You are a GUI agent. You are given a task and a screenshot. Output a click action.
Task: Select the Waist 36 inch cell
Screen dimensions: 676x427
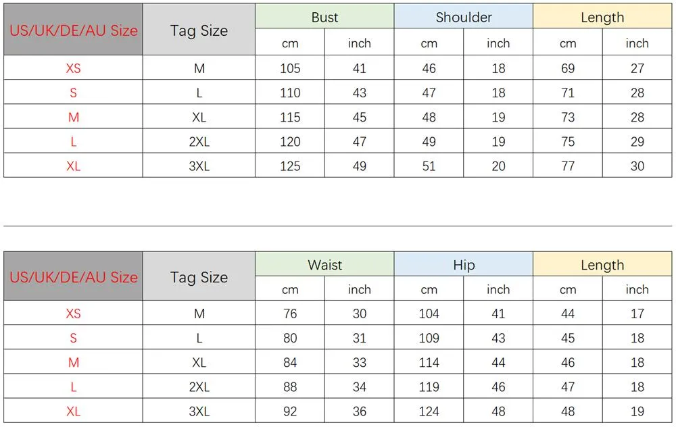359,411
